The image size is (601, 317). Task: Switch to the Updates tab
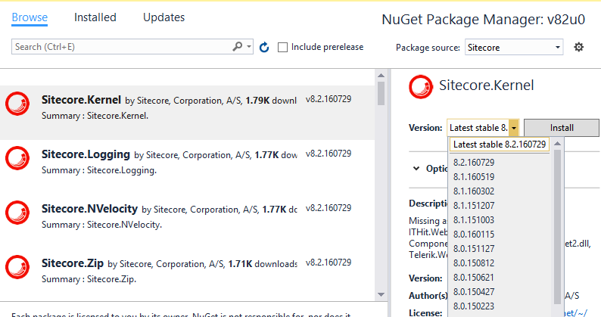point(163,17)
